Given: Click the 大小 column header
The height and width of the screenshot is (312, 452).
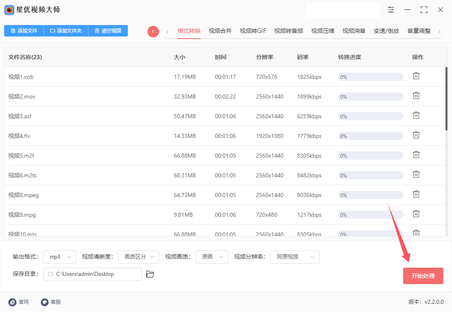Looking at the screenshot, I should [x=179, y=57].
